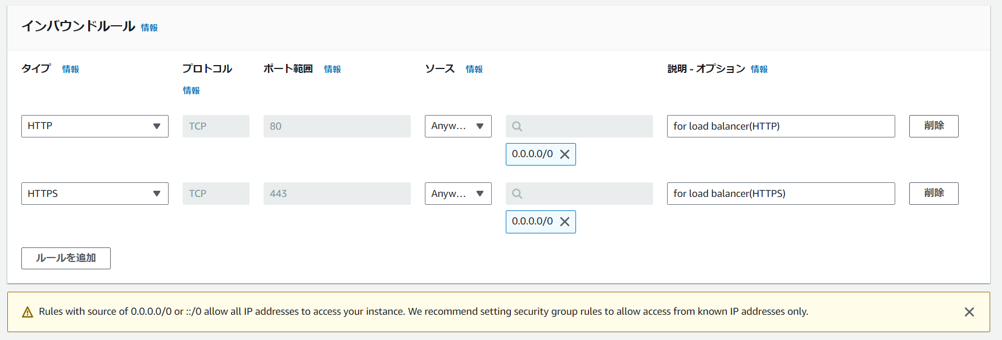Delete the HTTPS rule with 削除 button

pyautogui.click(x=933, y=194)
